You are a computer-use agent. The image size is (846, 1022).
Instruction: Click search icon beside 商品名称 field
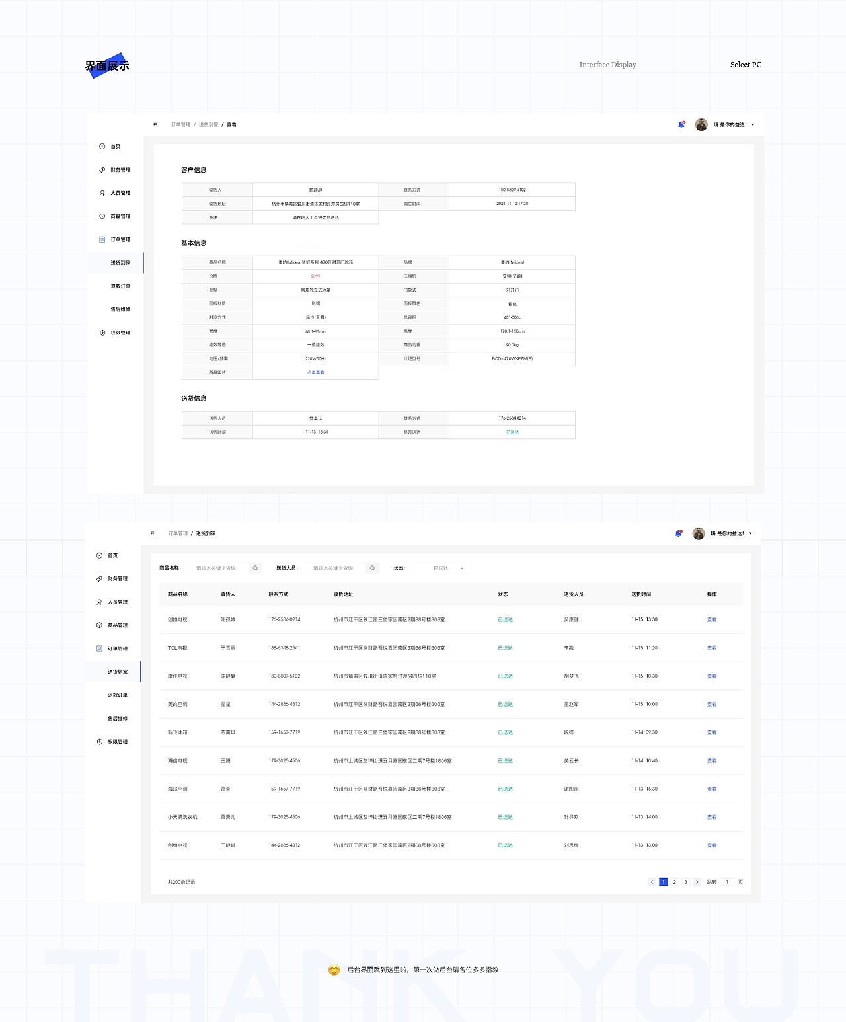pos(255,568)
